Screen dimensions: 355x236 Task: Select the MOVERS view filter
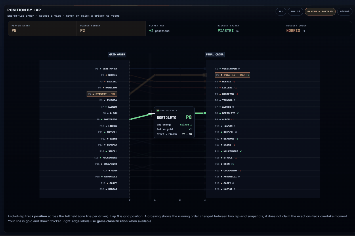tap(345, 11)
